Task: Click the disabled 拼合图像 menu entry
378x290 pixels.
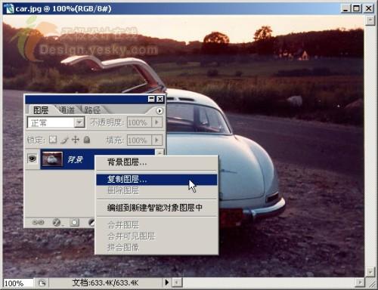Action: [x=156, y=248]
